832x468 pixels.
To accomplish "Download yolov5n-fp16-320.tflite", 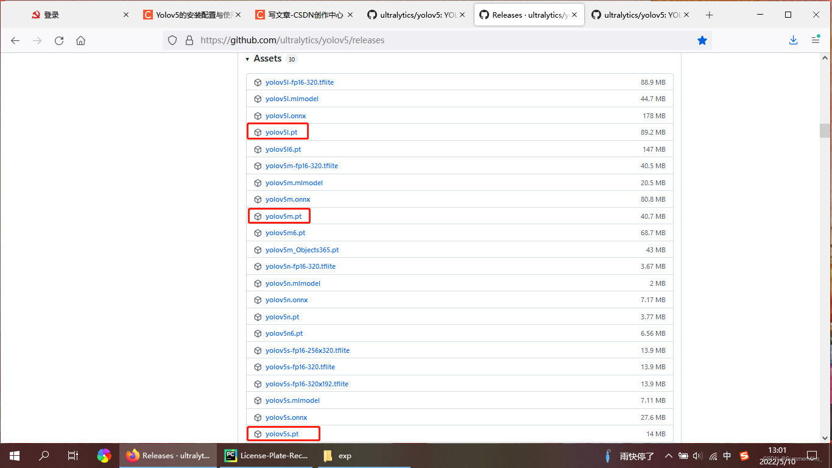I will click(x=300, y=266).
